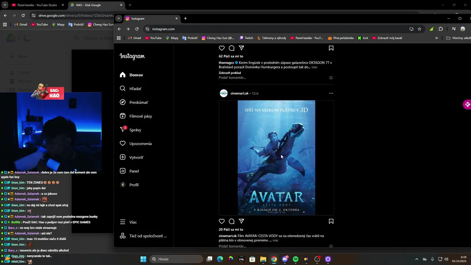Viewport: 471px width, 265px height.
Task: Open Tiež od spoločnosti Meta menu
Action: (x=143, y=236)
